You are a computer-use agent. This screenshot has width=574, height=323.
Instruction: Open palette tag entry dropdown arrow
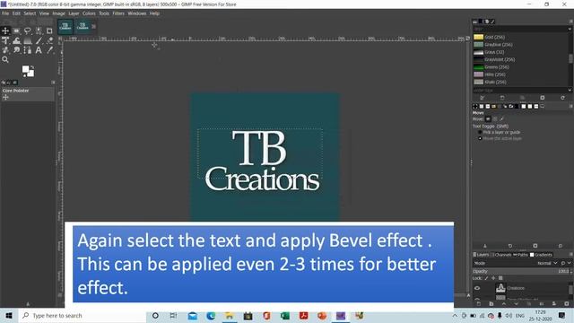point(570,90)
